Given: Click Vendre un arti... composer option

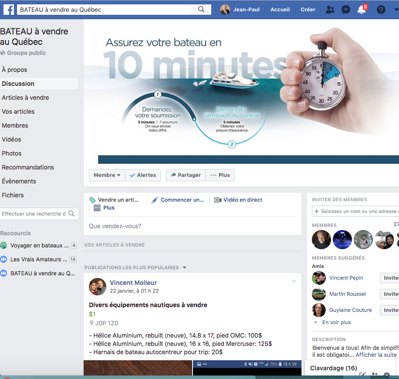Looking at the screenshot, I should [118, 200].
